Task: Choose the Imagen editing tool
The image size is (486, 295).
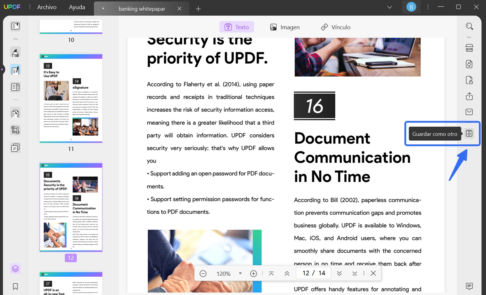Action: [x=285, y=27]
